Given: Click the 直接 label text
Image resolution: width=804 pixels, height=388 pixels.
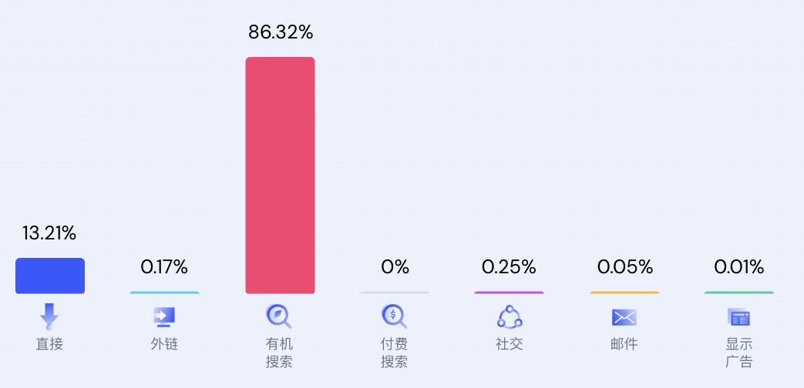Looking at the screenshot, I should click(x=49, y=344).
